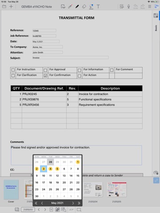Start audio recording with microphone icon

pyautogui.click(x=128, y=7)
